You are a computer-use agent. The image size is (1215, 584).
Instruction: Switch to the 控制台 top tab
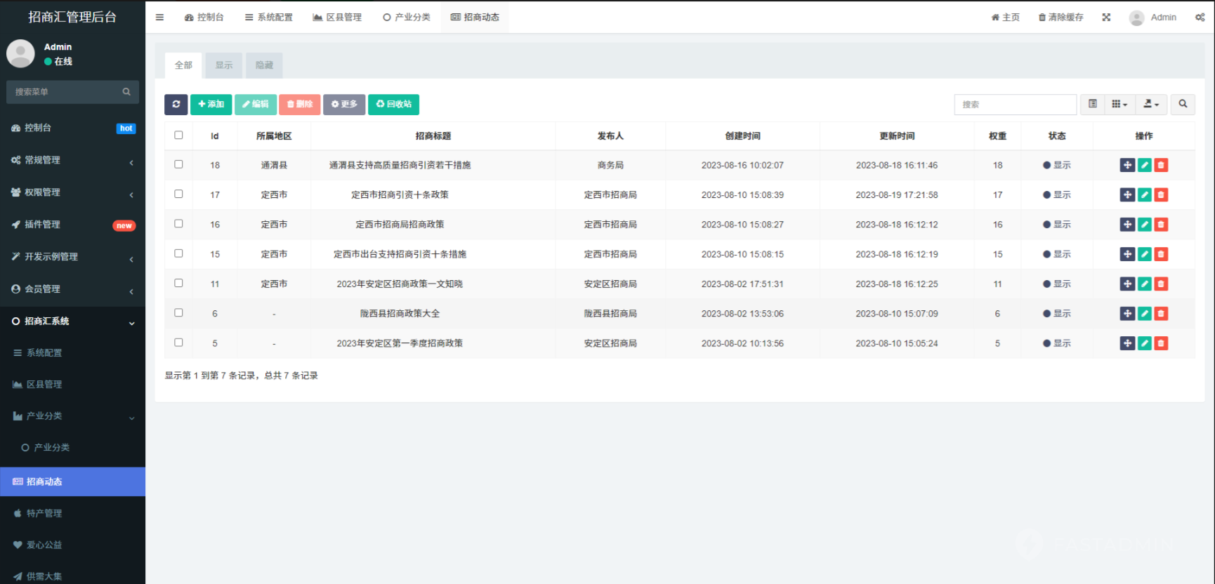204,18
